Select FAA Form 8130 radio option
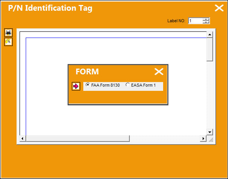 pos(102,85)
